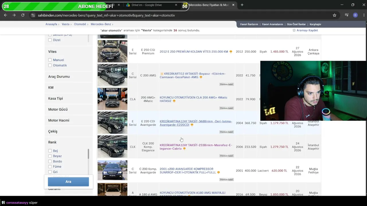Click the price 620.000 TL
This screenshot has height=206, width=367.
279,171
